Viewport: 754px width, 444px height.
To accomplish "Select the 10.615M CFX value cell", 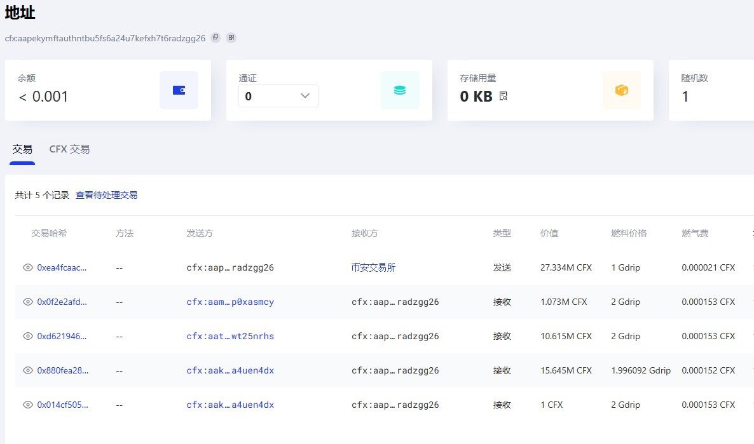I will click(x=566, y=337).
